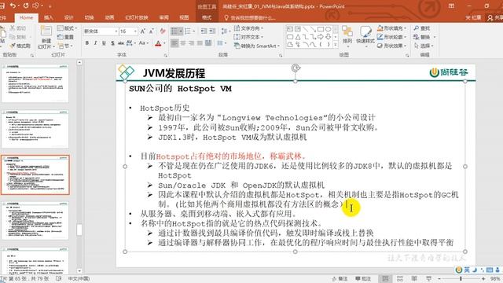503x283 pixels.
Task: Toggle Underline formatting
Action: point(104,43)
